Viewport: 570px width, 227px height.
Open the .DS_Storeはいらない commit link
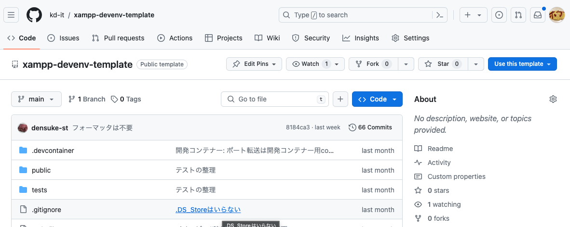tap(208, 210)
